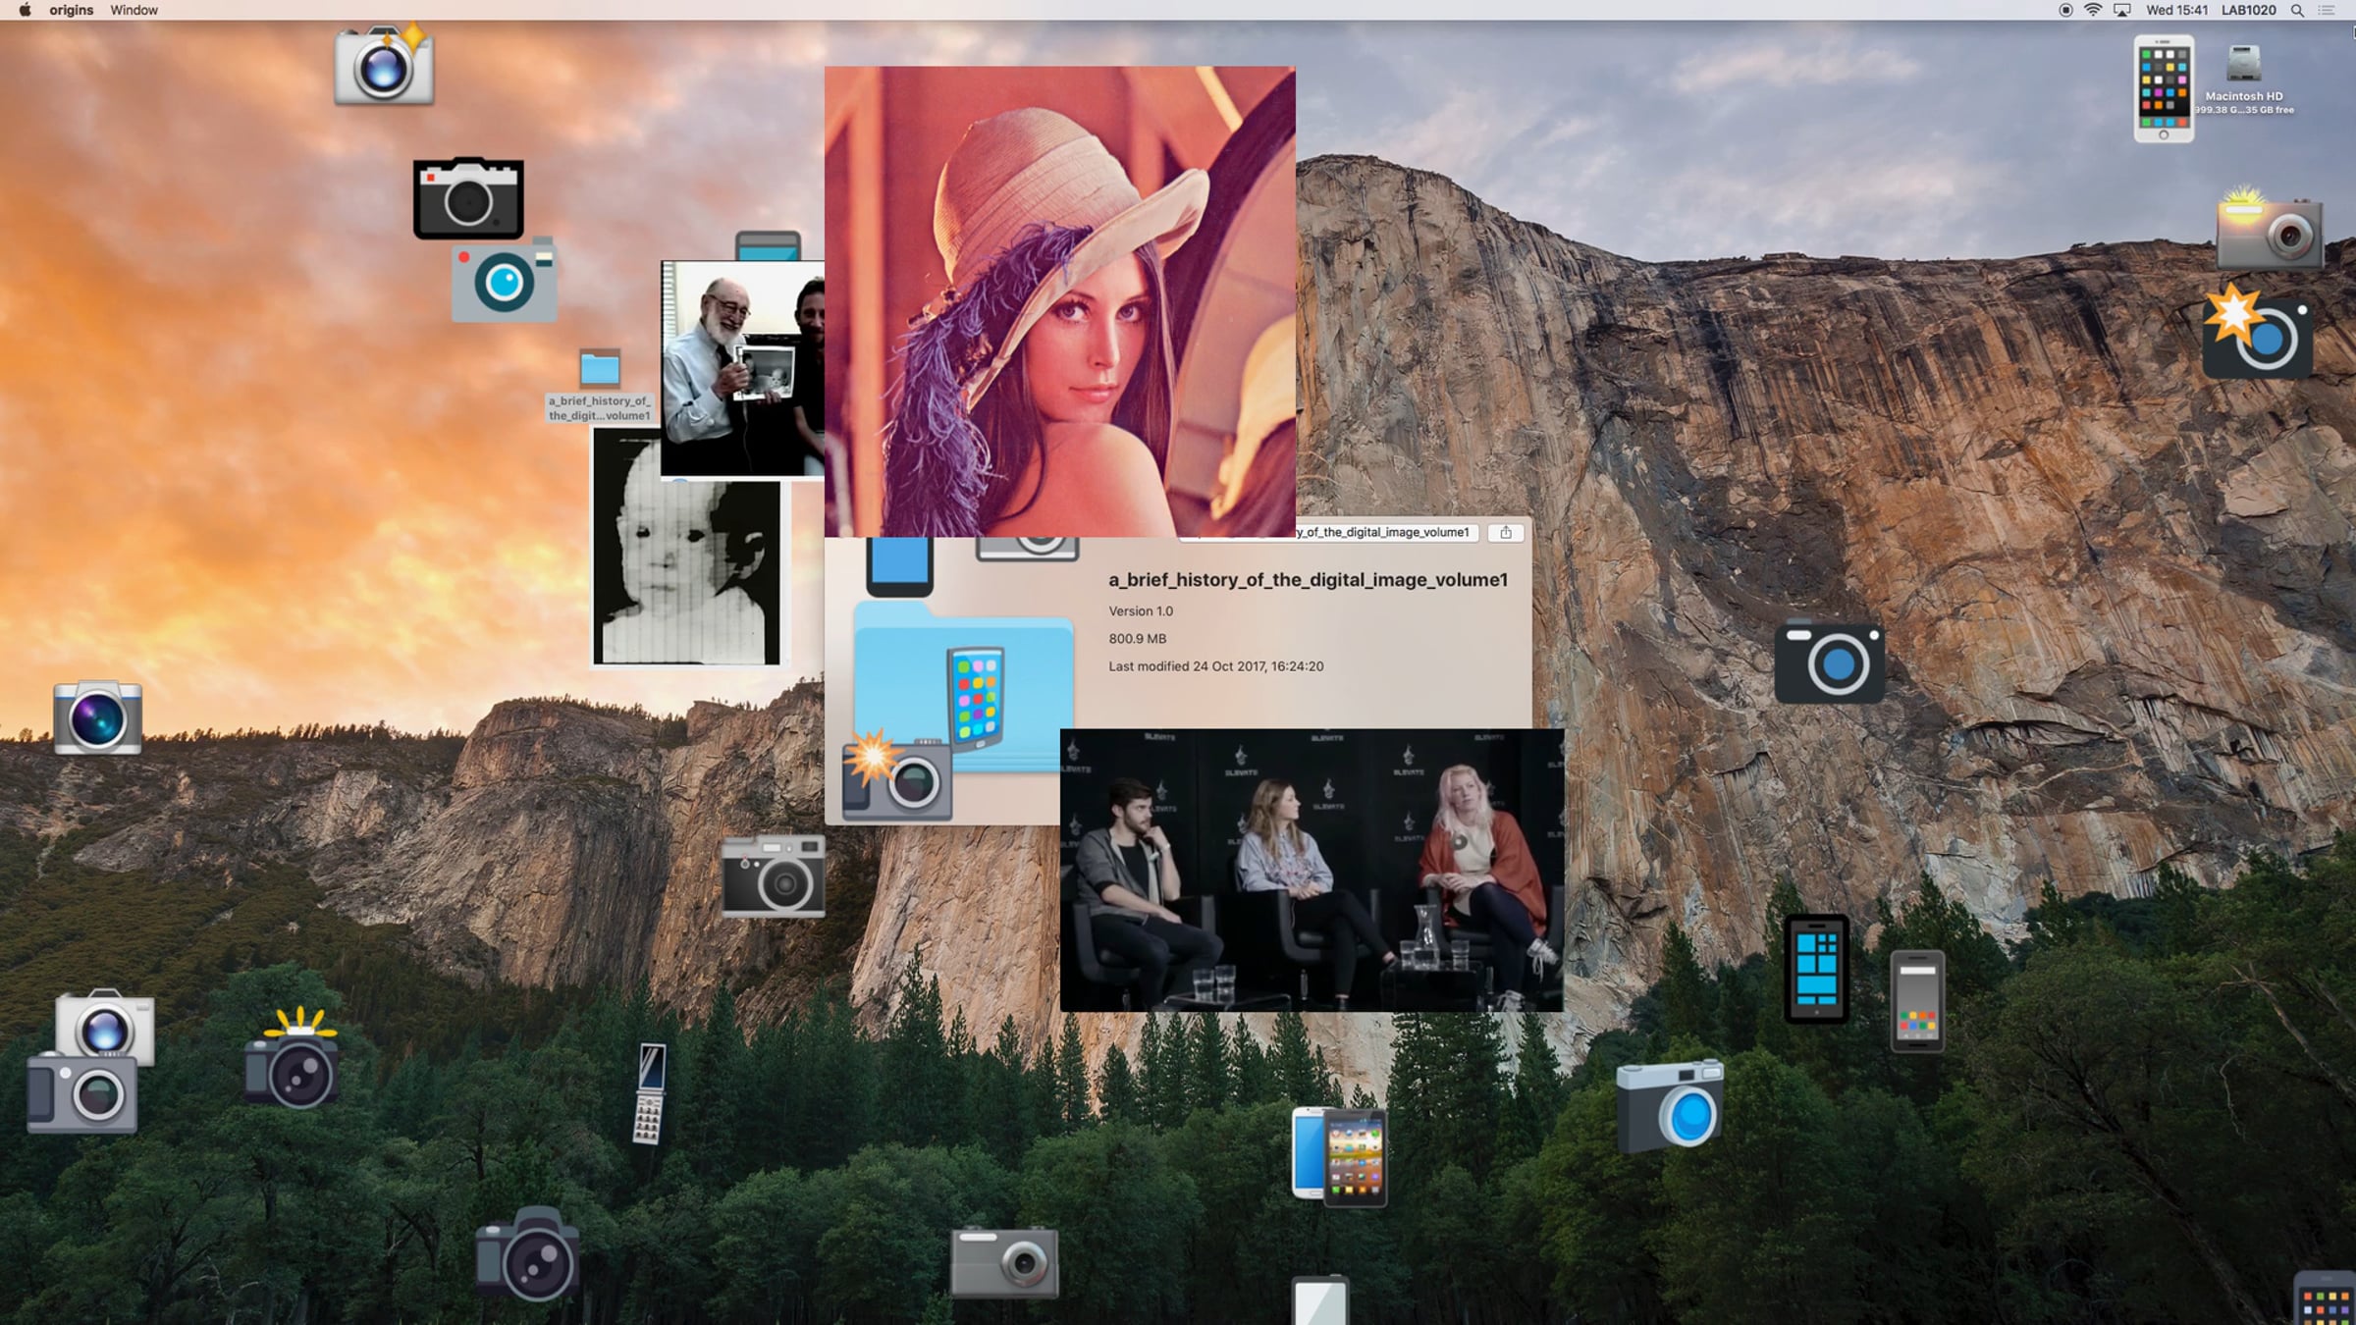
Task: Click the bold heading a_brief_history_of_the_digital_image_volume1
Action: click(1308, 580)
